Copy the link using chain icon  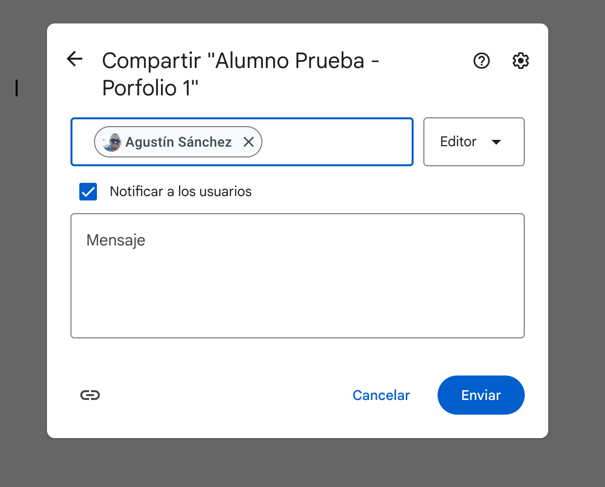coord(90,395)
